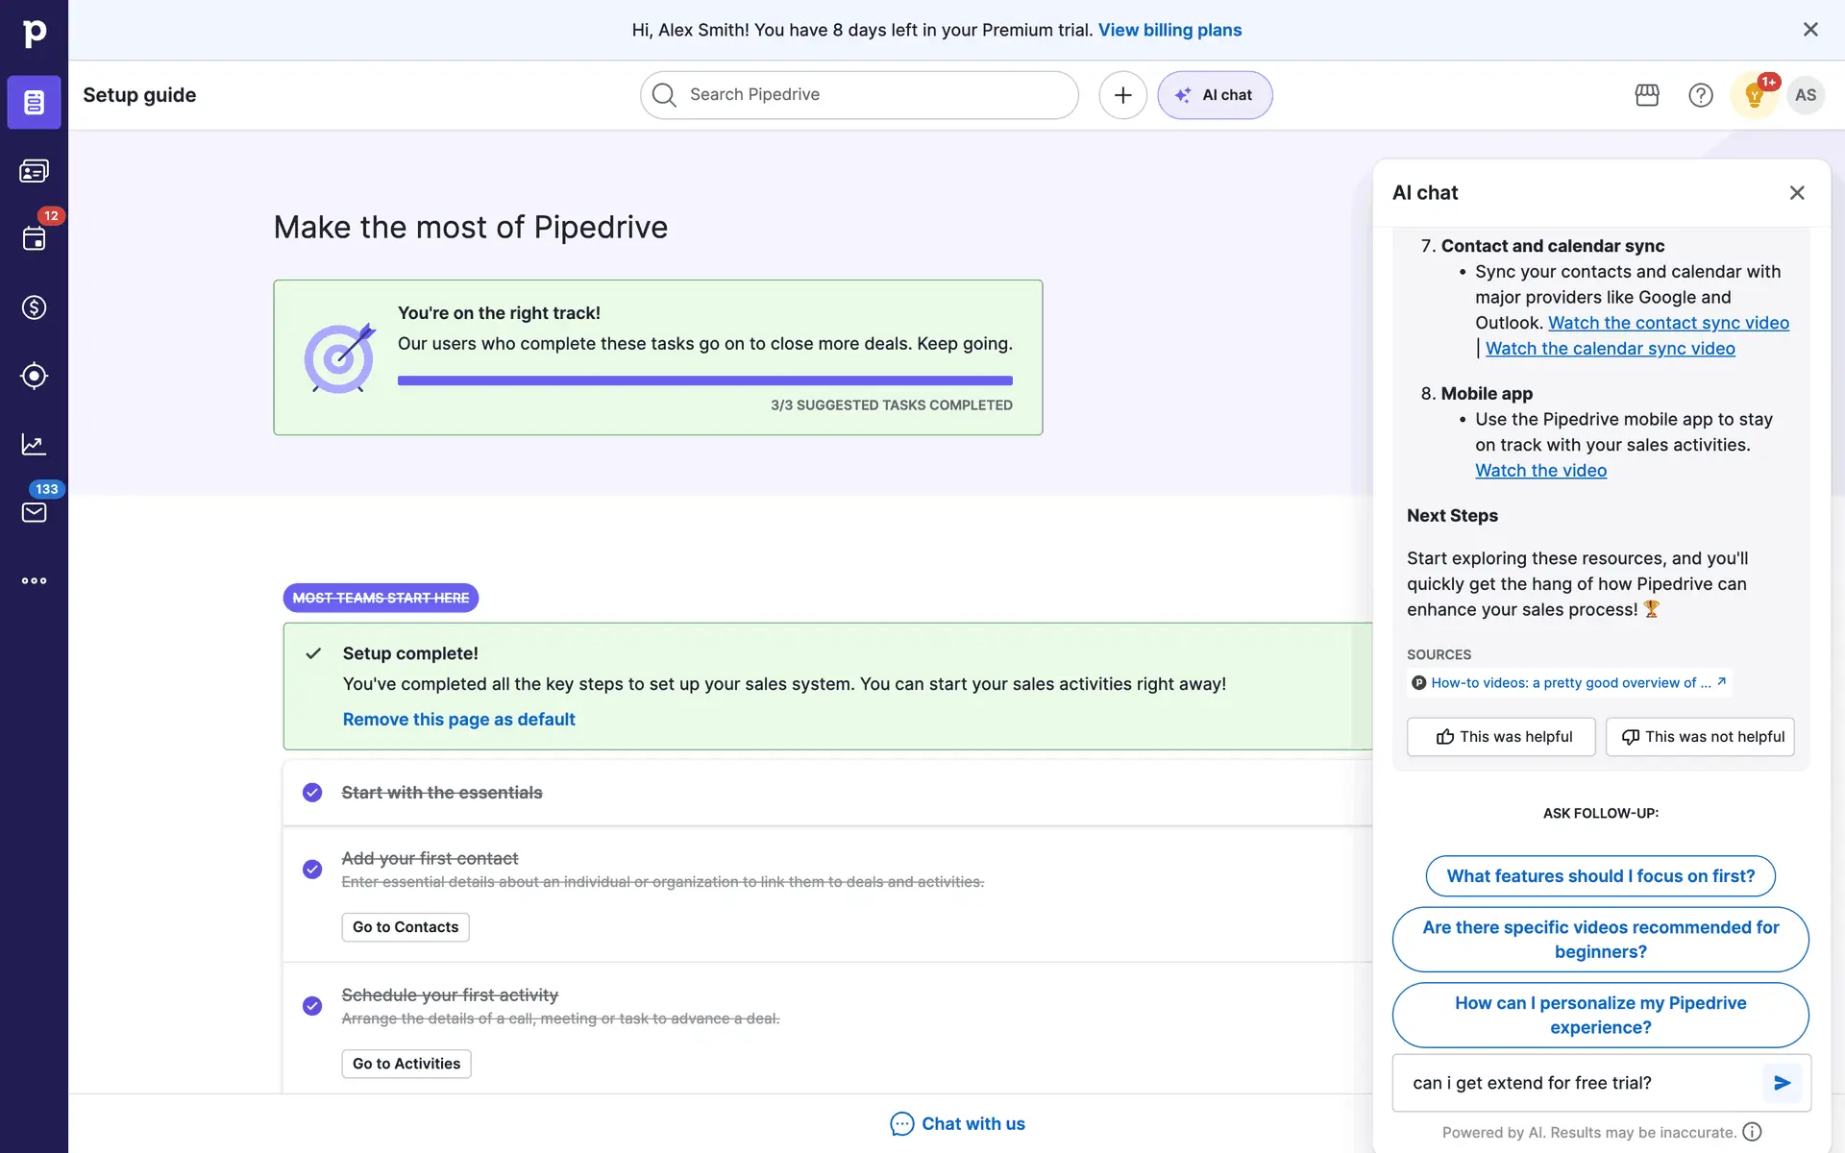Open the Mail envelope sidebar icon

(x=34, y=512)
